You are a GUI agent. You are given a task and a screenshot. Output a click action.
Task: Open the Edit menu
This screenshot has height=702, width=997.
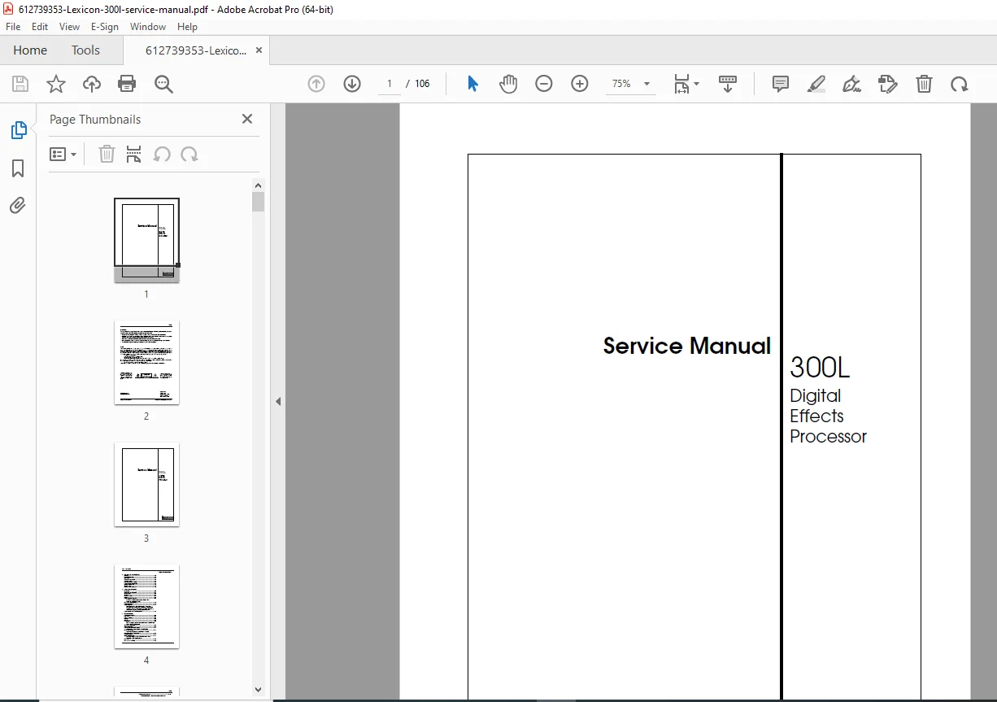point(40,27)
